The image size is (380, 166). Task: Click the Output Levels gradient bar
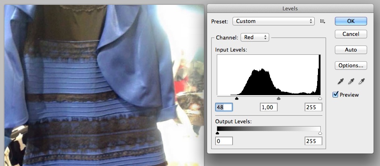269,129
